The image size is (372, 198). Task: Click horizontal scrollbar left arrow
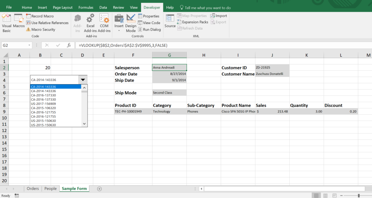tap(201, 189)
